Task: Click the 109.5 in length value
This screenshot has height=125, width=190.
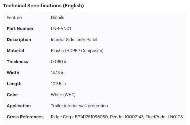Action: (58, 84)
